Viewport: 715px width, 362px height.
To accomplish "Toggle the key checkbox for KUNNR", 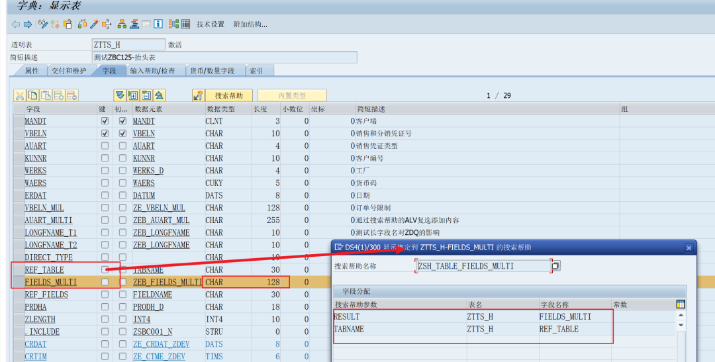I will coord(105,158).
